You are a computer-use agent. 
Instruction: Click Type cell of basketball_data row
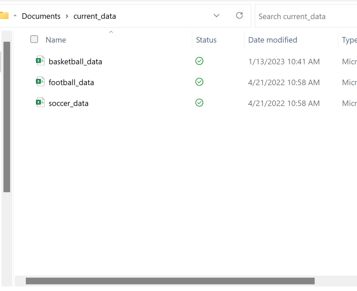(x=349, y=62)
